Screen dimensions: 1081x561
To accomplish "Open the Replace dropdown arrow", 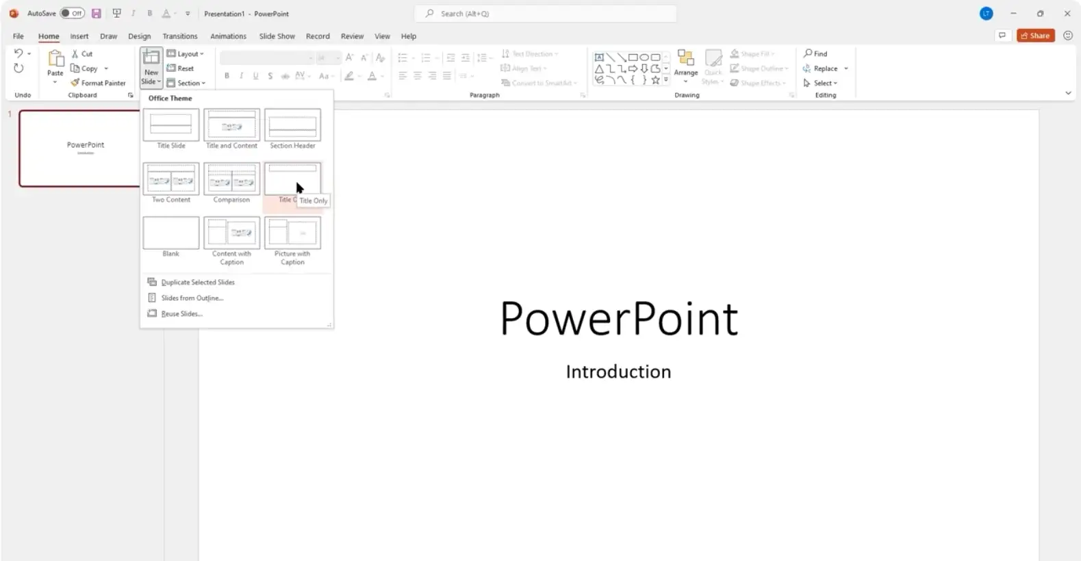I will [x=846, y=68].
